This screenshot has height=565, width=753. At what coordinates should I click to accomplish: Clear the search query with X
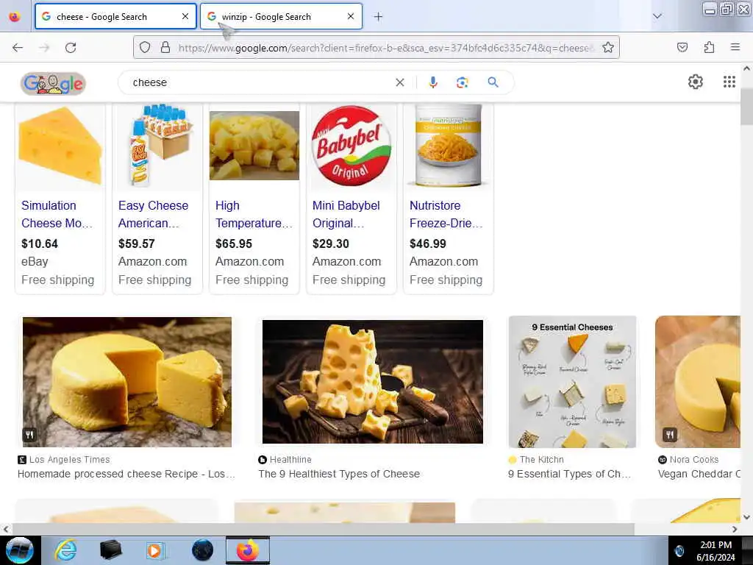[400, 82]
